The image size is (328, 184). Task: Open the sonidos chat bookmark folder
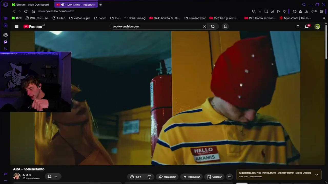[x=195, y=18]
